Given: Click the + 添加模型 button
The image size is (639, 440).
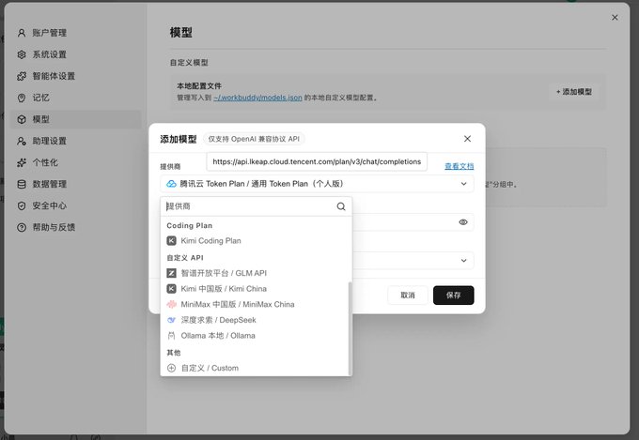Looking at the screenshot, I should [574, 92].
